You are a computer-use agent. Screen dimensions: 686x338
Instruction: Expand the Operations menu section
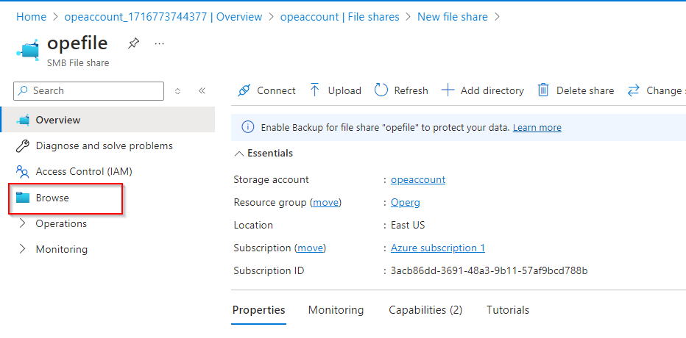[23, 223]
